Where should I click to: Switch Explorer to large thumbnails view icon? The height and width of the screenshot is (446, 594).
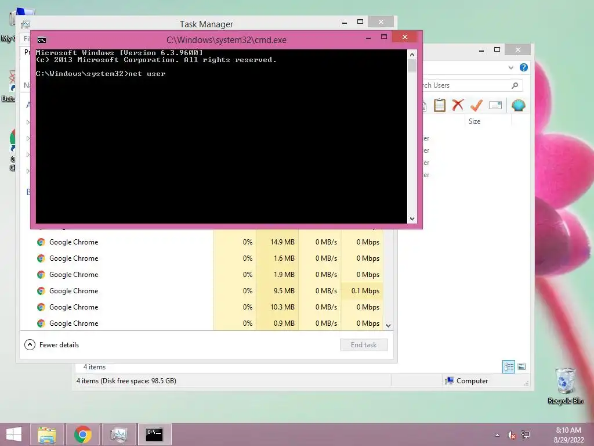(521, 367)
